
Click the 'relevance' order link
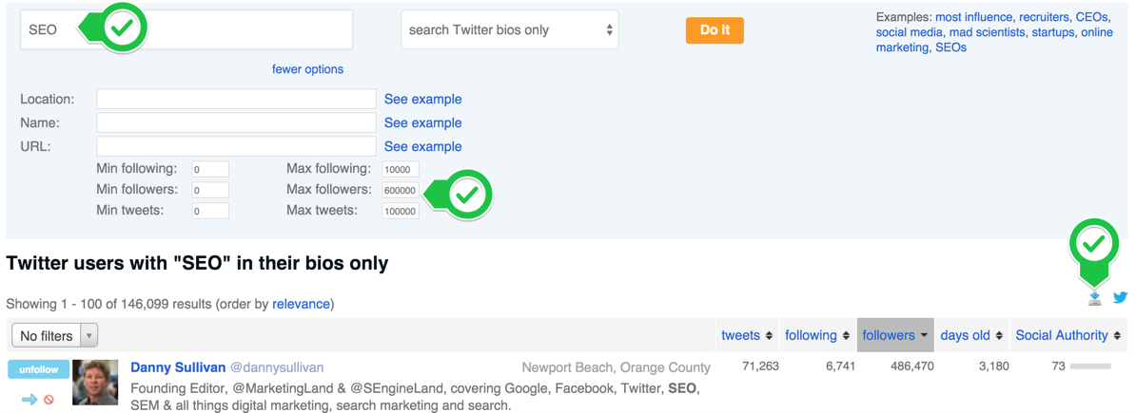[301, 305]
